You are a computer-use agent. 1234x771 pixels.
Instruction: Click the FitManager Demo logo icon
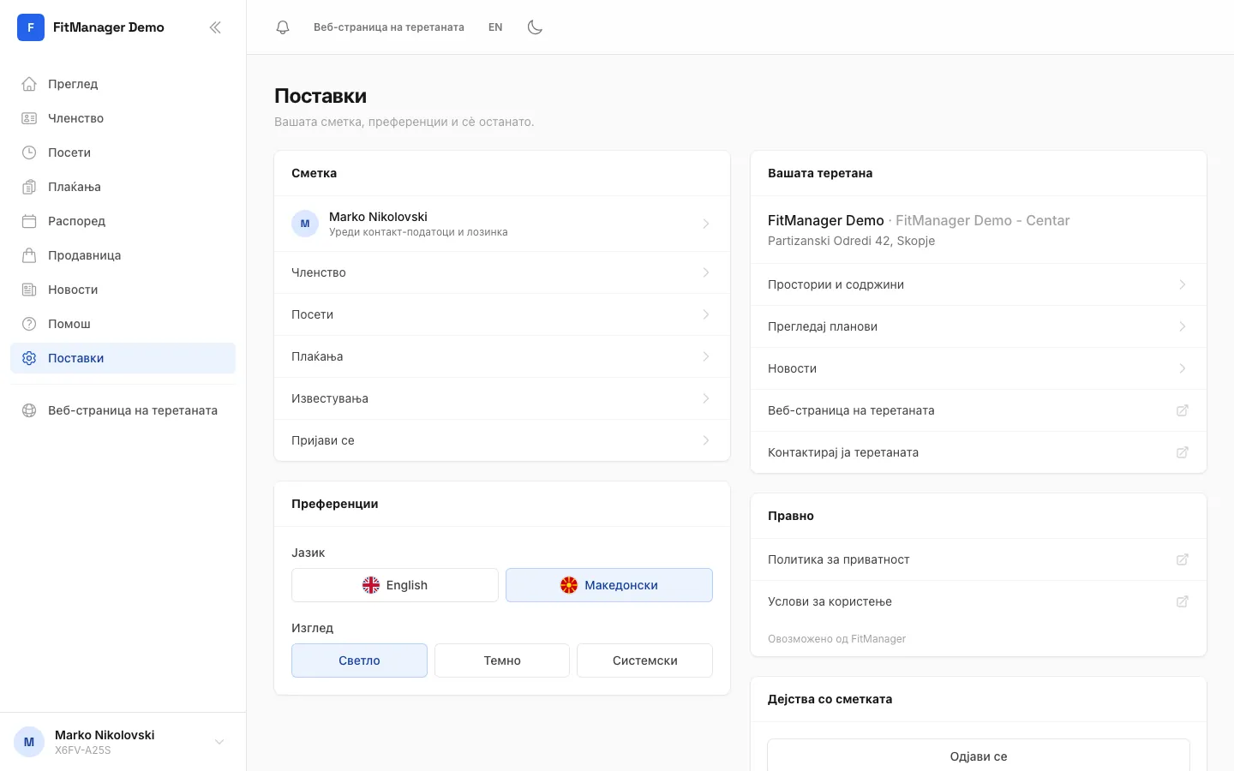point(31,27)
